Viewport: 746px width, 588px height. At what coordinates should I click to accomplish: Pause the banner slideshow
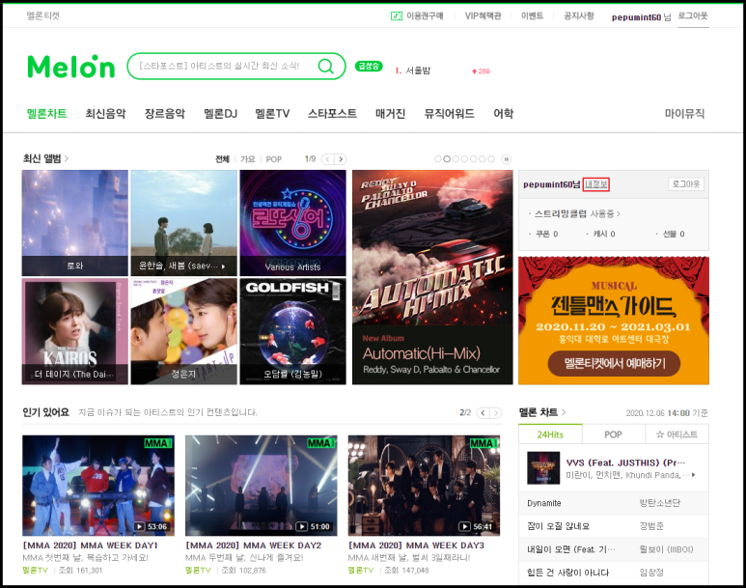(x=507, y=159)
